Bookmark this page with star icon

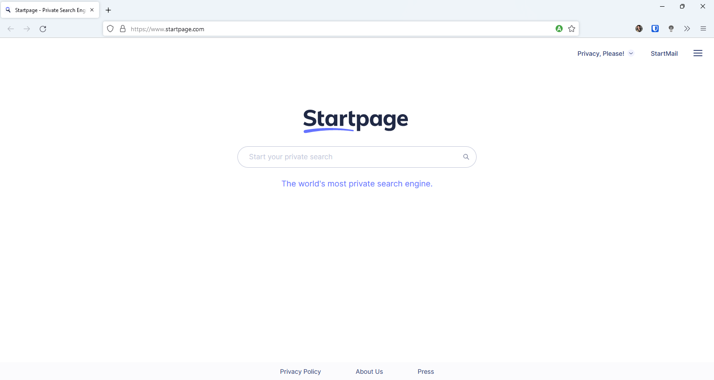(x=572, y=29)
